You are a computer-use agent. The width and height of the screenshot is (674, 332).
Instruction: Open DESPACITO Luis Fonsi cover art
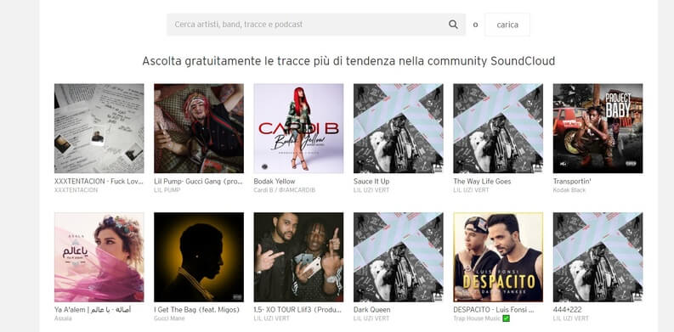point(498,257)
